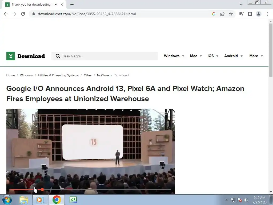Image resolution: width=273 pixels, height=205 pixels.
Task: Open Action Center flag icon
Action: click(240, 200)
